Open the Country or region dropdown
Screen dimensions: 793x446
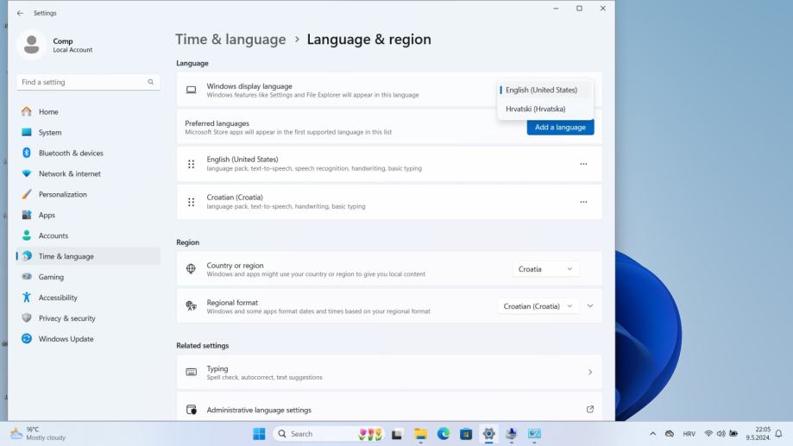click(x=545, y=269)
